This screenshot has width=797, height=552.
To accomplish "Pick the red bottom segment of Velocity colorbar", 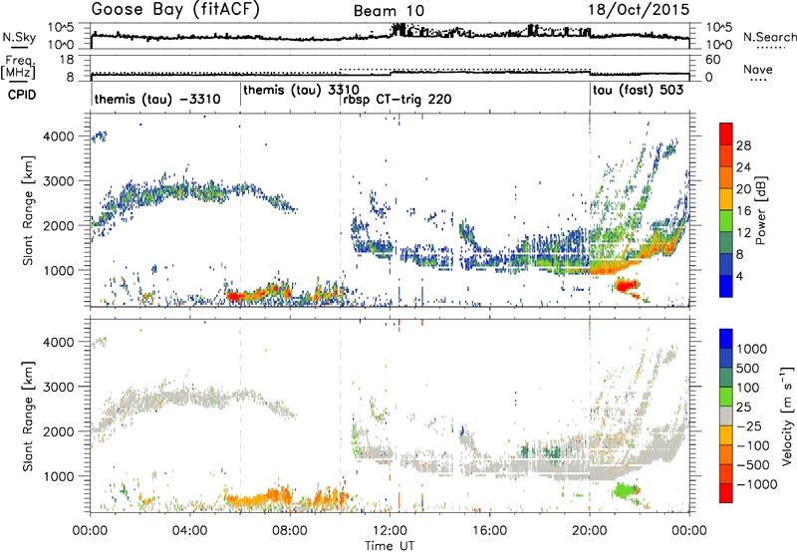I will pos(726,493).
